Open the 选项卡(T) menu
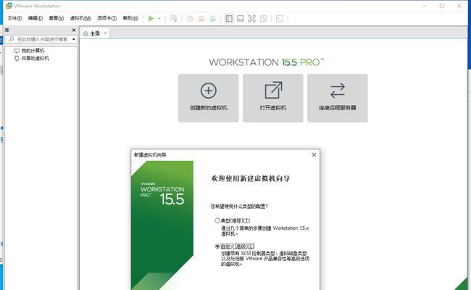 click(x=107, y=18)
